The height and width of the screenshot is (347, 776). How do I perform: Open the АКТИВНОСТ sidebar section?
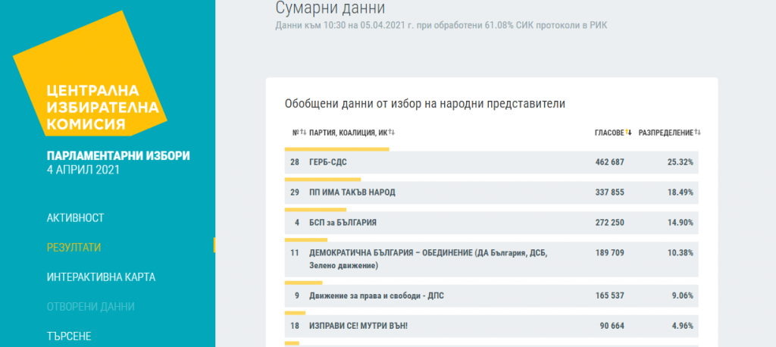75,217
